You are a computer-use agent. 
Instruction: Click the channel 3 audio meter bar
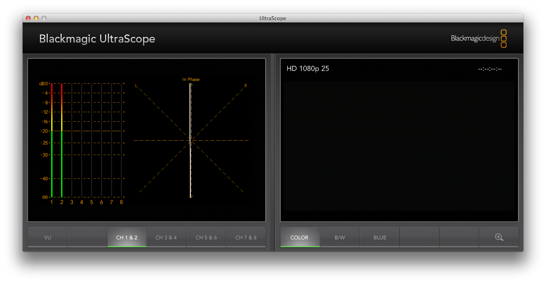pyautogui.click(x=72, y=140)
